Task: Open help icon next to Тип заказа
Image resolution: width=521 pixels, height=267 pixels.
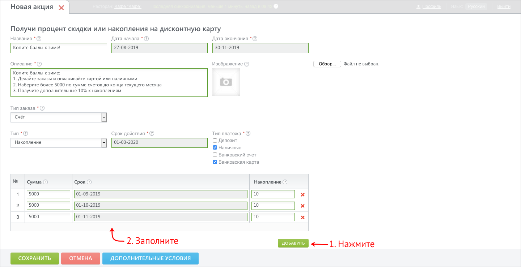Action: click(42, 108)
